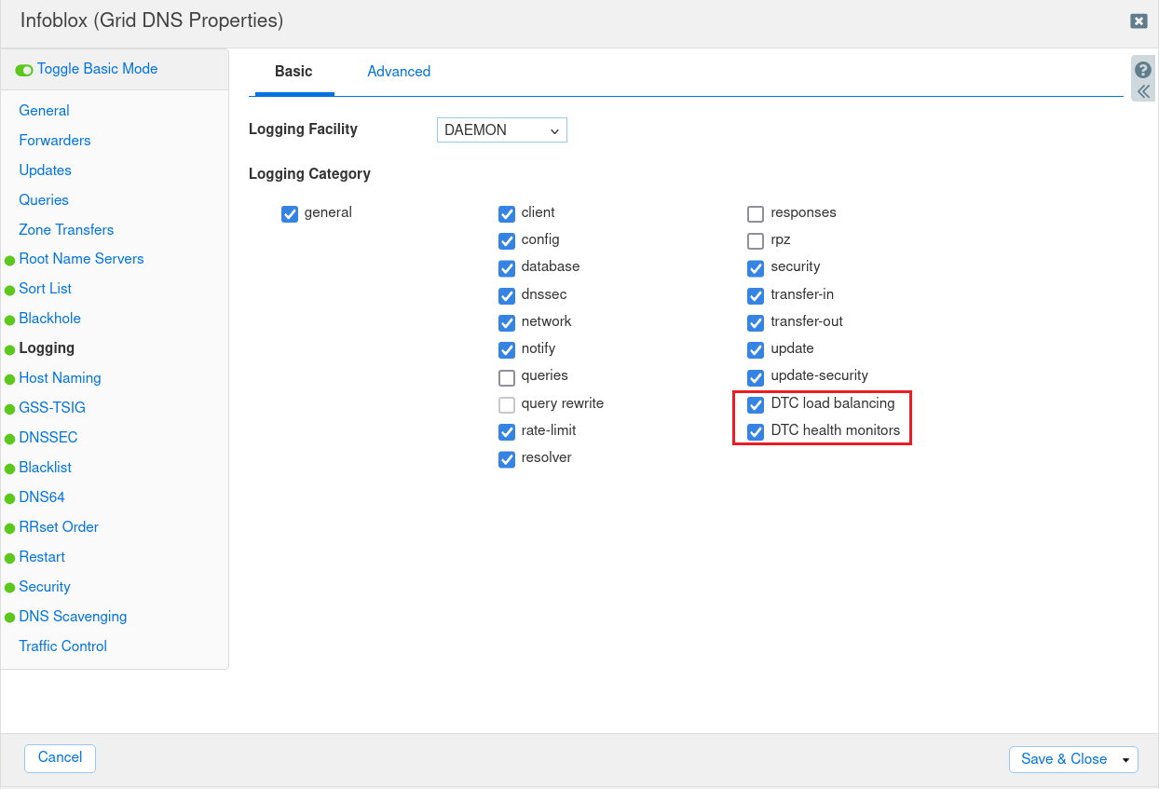The height and width of the screenshot is (789, 1159).
Task: Uncheck DTC health monitors checkbox
Action: click(x=756, y=431)
